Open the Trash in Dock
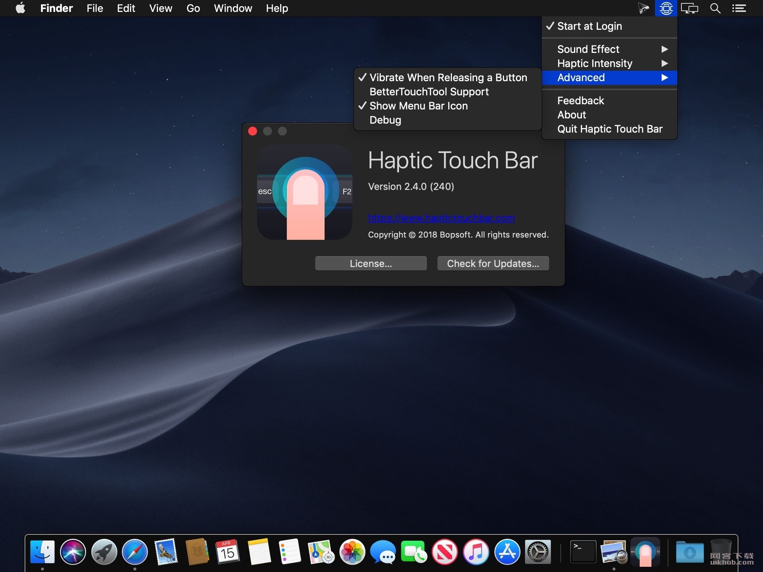Image resolution: width=763 pixels, height=572 pixels. tap(721, 552)
